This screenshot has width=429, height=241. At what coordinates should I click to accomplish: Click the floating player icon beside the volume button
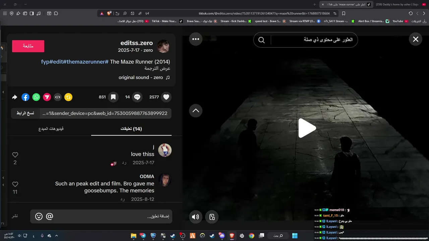[x=212, y=217]
